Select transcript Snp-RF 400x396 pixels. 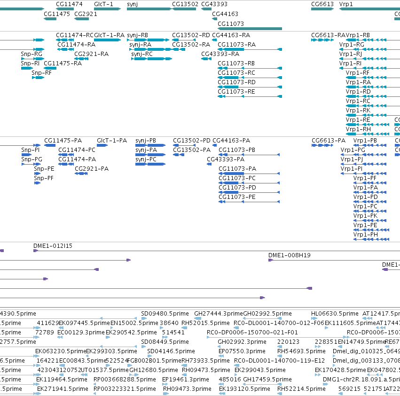tap(41, 73)
